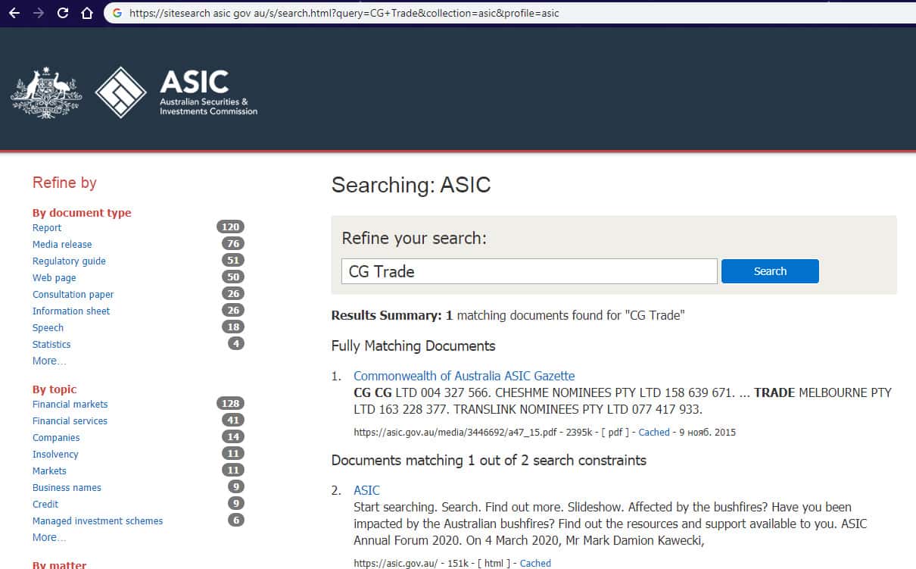916x569 pixels.
Task: Click the By topic heading
Action: (x=55, y=389)
